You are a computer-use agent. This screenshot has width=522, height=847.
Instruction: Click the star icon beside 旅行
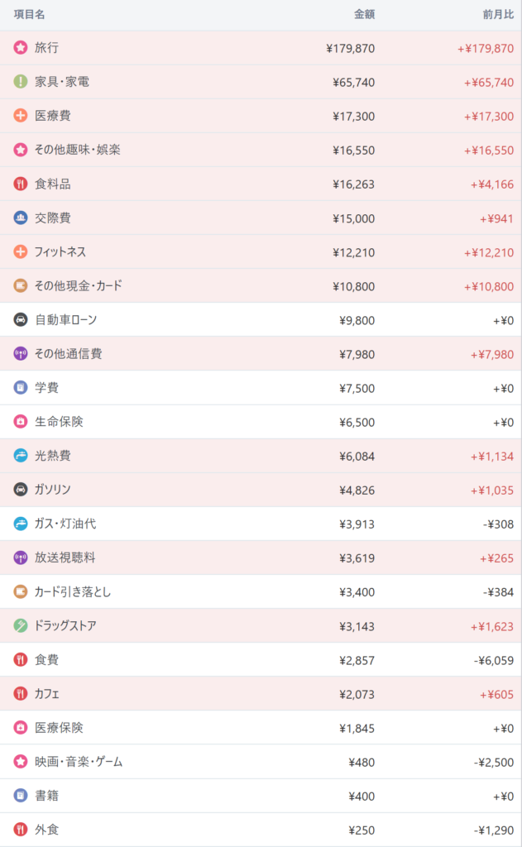21,48
